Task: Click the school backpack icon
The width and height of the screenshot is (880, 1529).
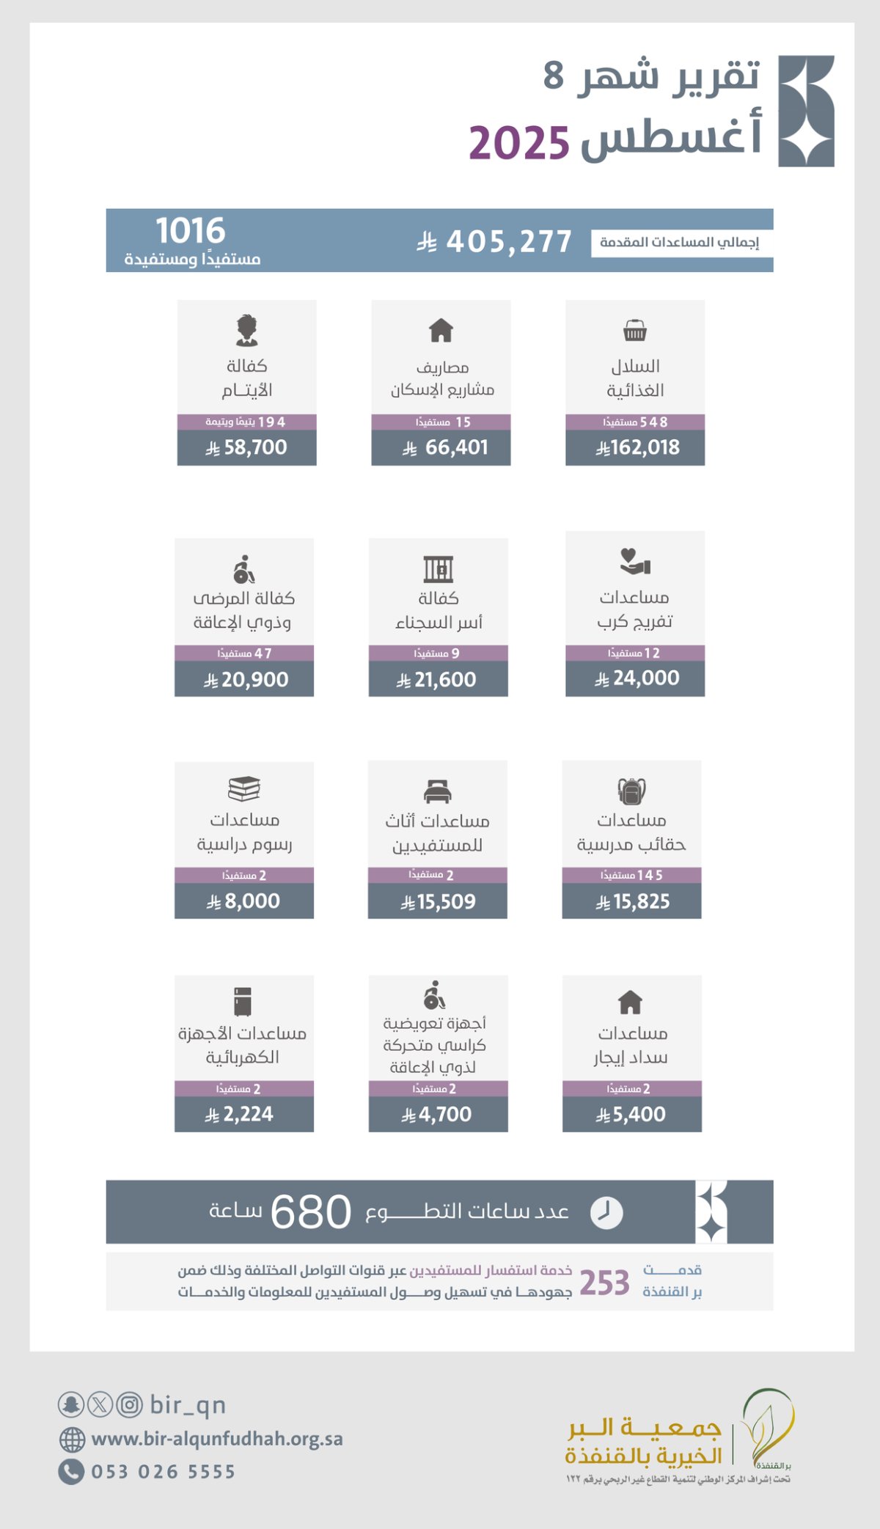Action: pos(631,791)
